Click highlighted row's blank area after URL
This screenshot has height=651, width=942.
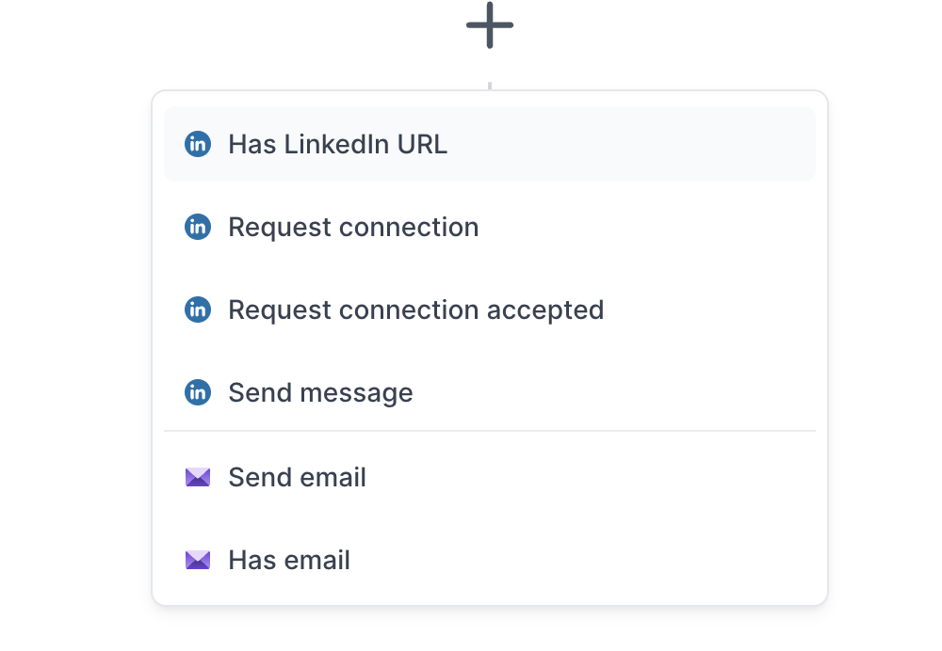[x=631, y=144]
